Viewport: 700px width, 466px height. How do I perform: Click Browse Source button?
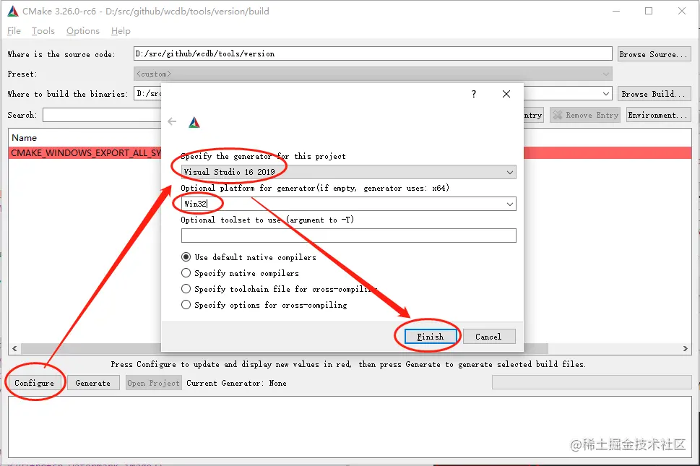click(654, 54)
